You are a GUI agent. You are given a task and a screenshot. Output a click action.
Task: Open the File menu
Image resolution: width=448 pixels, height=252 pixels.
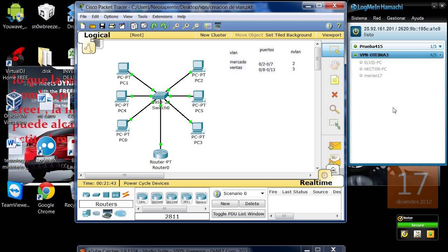click(x=83, y=16)
